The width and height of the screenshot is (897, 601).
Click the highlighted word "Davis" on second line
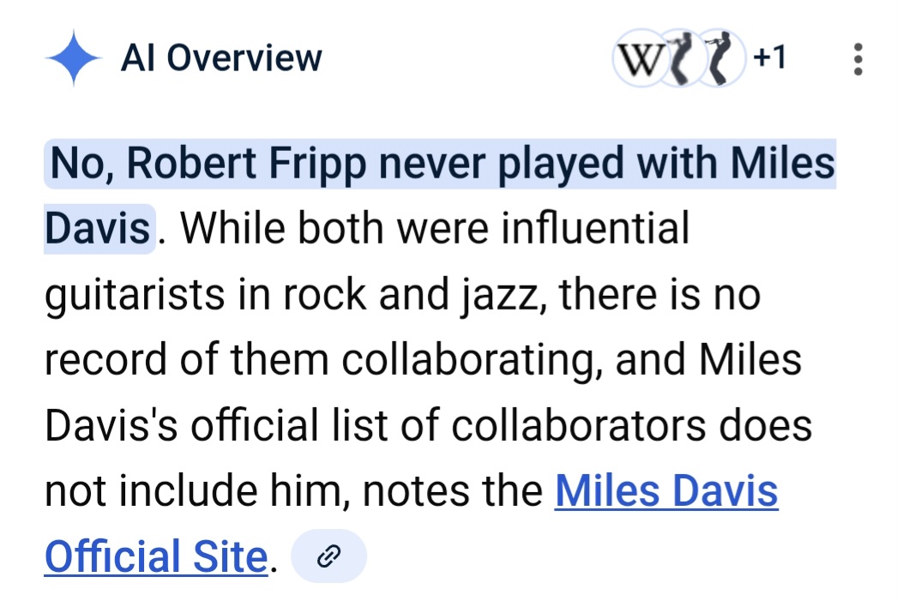tap(98, 230)
